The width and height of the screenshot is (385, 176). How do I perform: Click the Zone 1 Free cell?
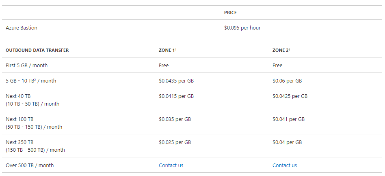tap(164, 65)
